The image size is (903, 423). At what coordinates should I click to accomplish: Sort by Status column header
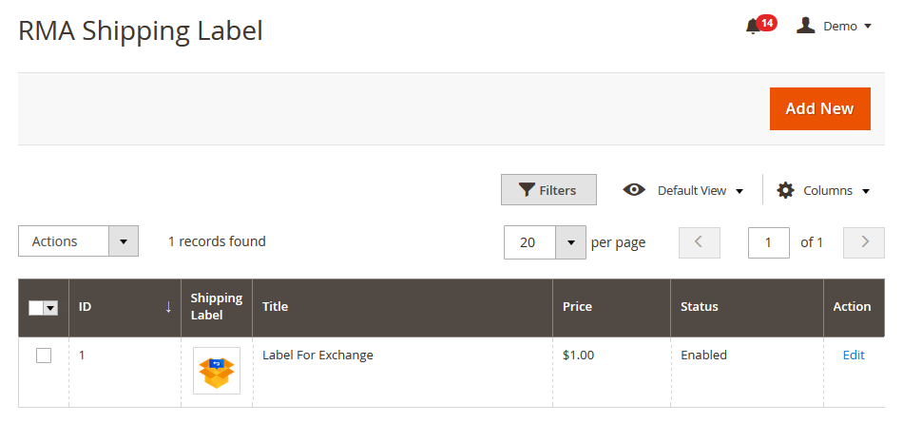(x=700, y=307)
